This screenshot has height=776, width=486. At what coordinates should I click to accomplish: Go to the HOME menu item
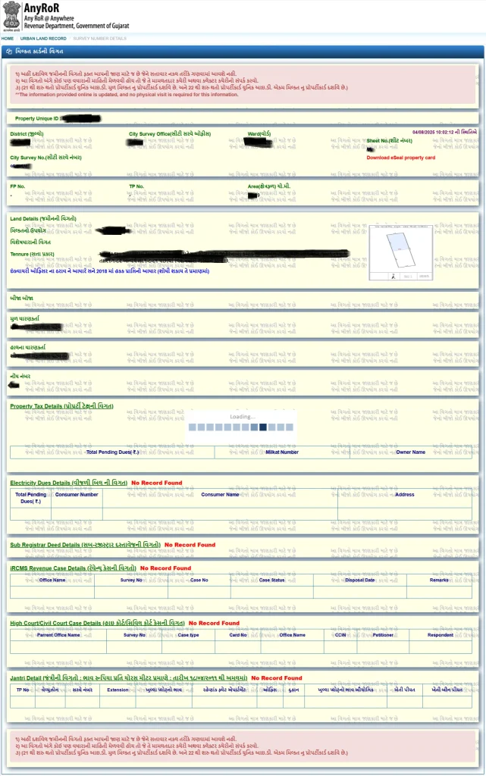[x=8, y=38]
